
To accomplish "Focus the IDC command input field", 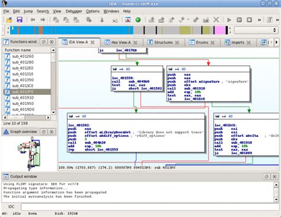I will 150,207.
